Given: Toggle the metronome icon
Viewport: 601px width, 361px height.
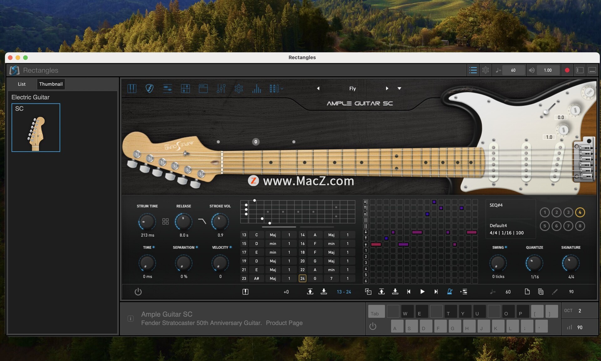Looking at the screenshot, I should coord(450,292).
